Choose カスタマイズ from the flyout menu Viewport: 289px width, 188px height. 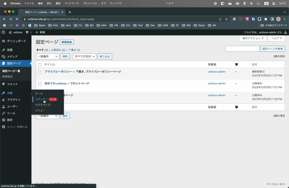click(x=43, y=105)
